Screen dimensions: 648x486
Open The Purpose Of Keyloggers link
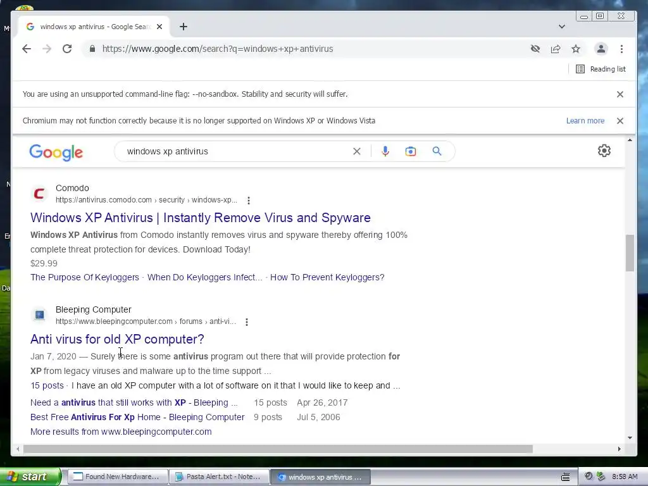click(85, 277)
